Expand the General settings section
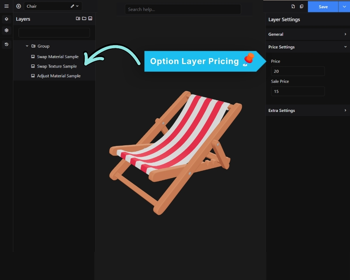This screenshot has width=350, height=280. click(x=308, y=34)
